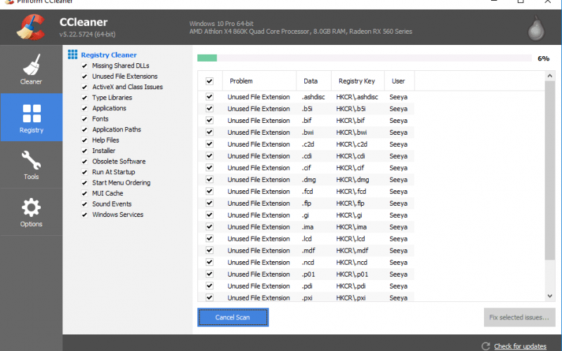Uncheck the .b5i result row checkbox
Viewport: 562px width, 351px height.
pyautogui.click(x=209, y=109)
